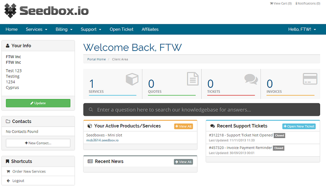Expand the Services dropdown menu
Viewport: 326px width, 192px height.
pyautogui.click(x=36, y=29)
